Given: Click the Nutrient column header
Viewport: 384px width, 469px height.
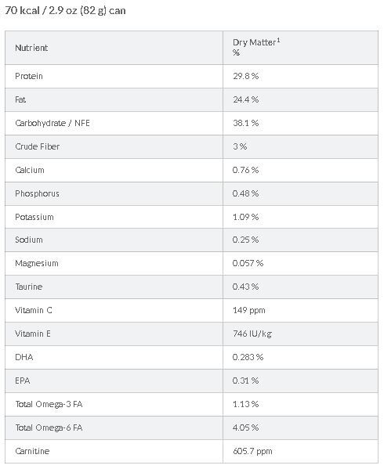Looking at the screenshot, I should 31,48.
